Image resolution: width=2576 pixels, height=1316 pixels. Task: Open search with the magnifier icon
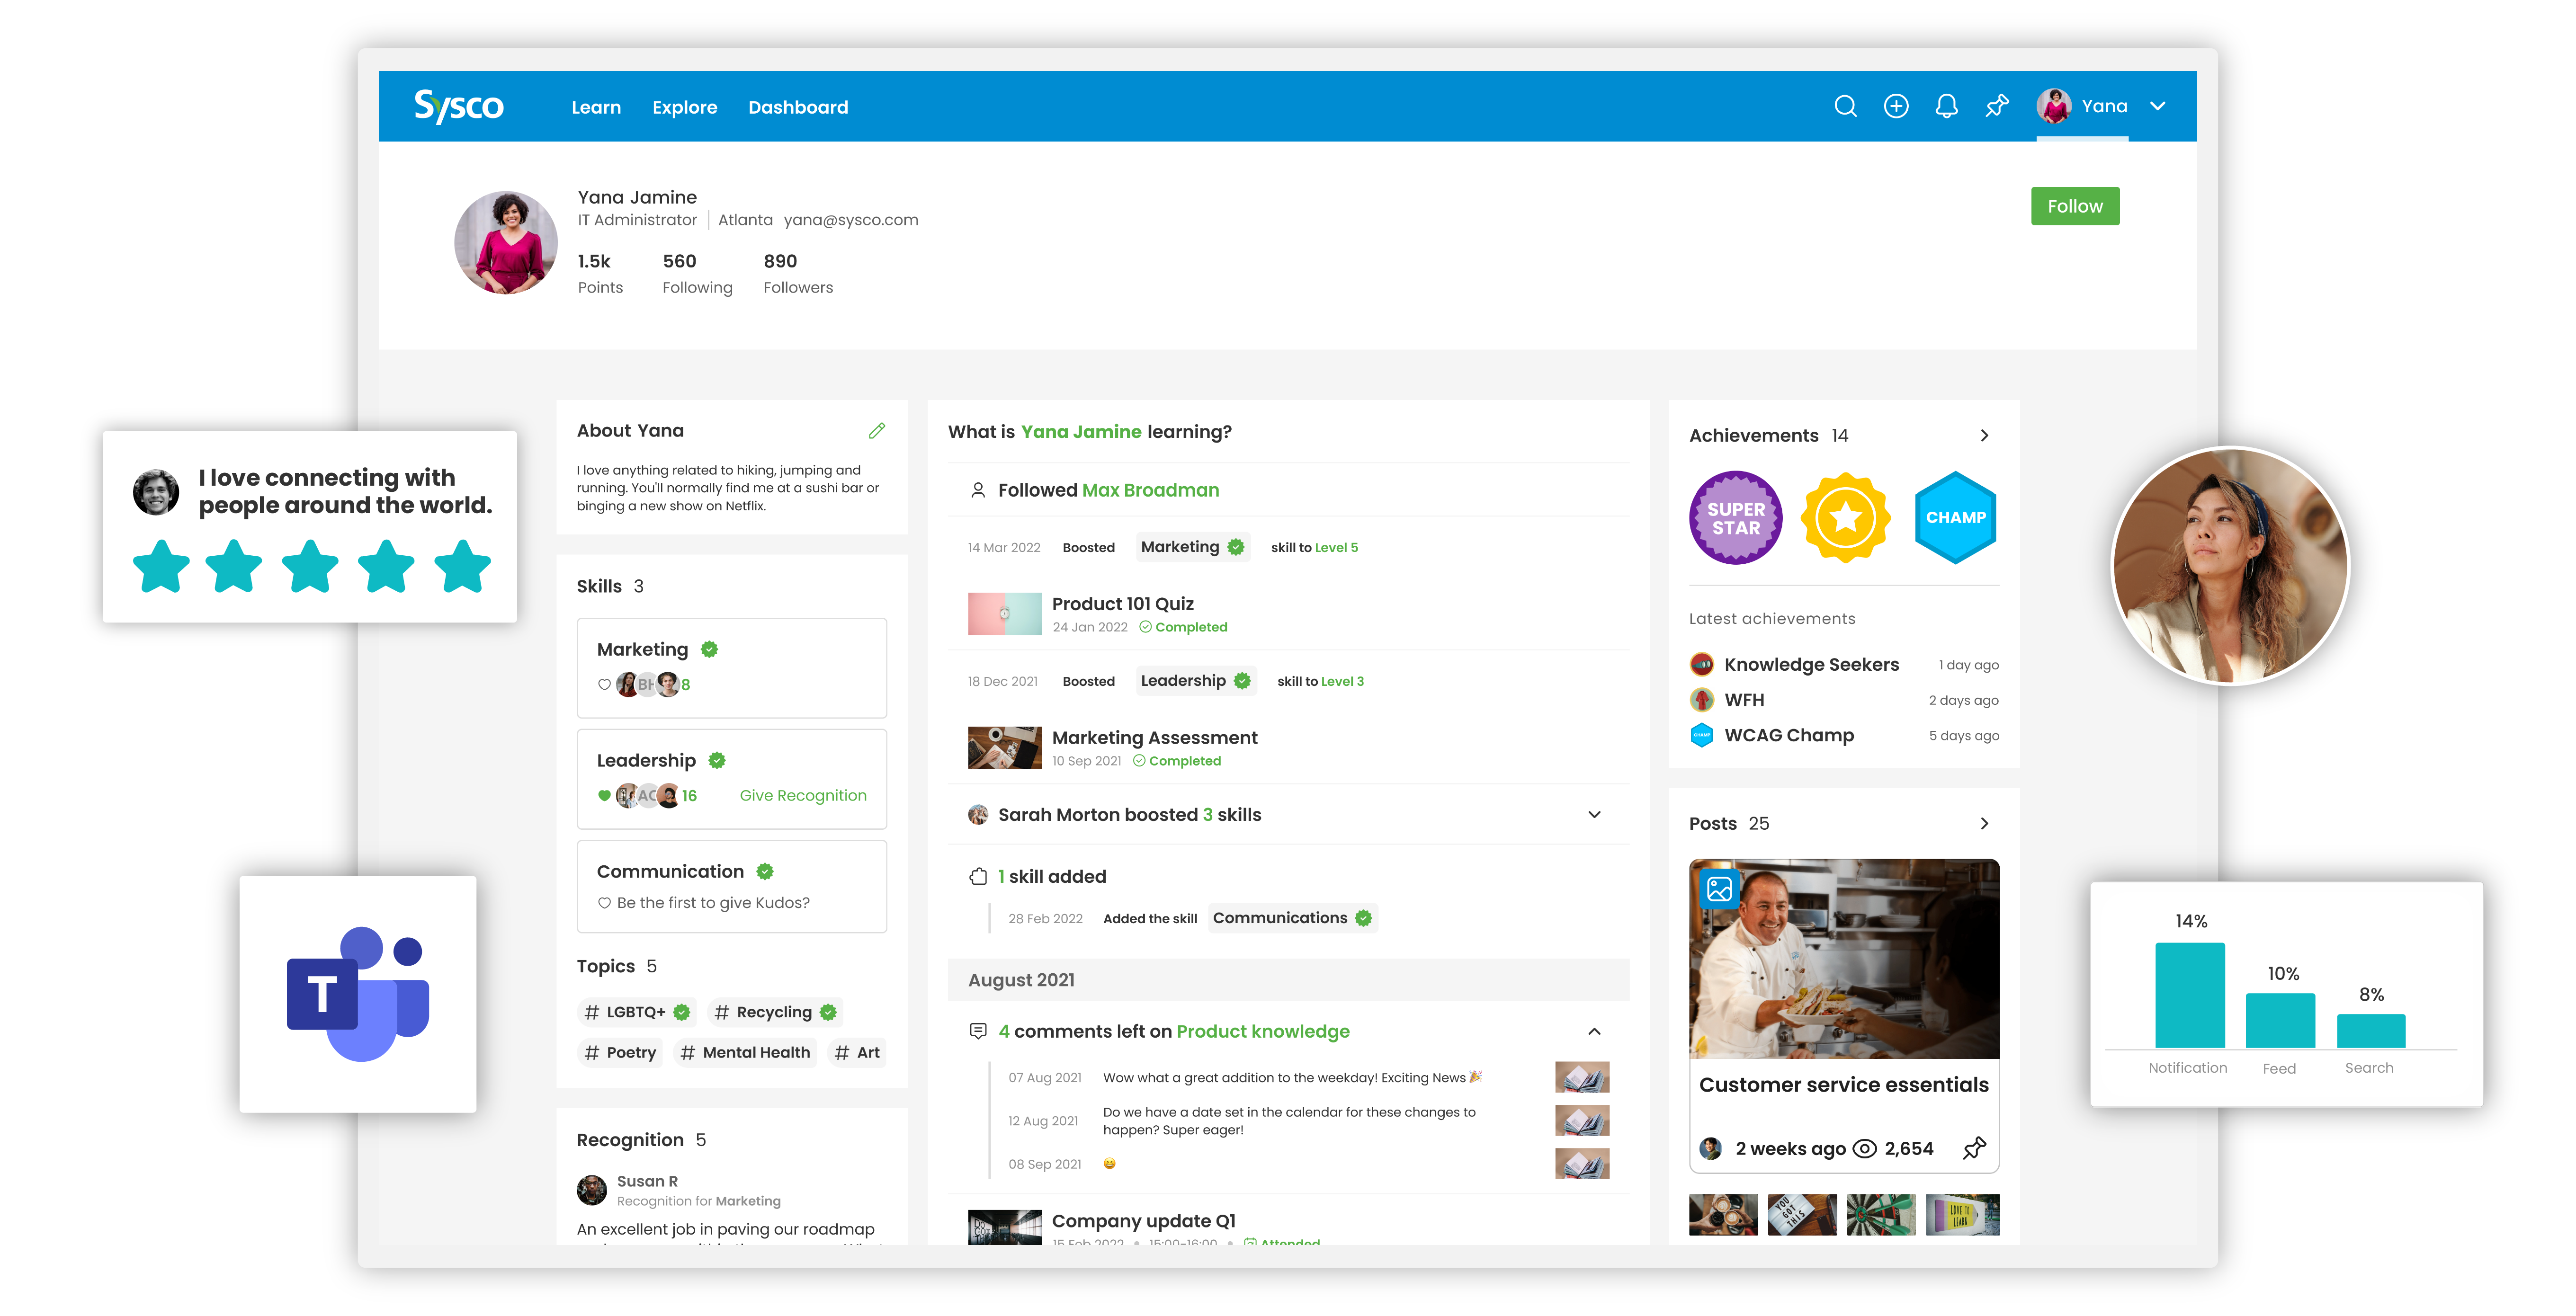pyautogui.click(x=1845, y=106)
